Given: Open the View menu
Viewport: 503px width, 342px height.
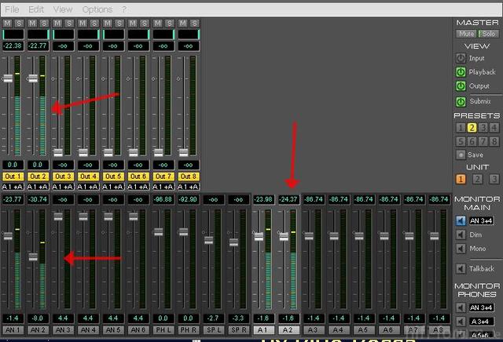Looking at the screenshot, I should 63,9.
